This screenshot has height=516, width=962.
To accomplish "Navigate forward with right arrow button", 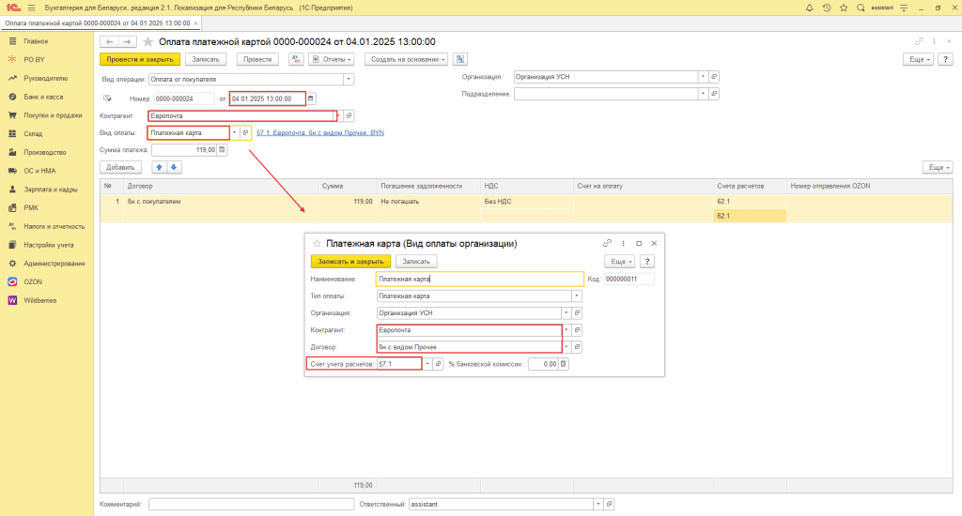I will click(x=127, y=41).
